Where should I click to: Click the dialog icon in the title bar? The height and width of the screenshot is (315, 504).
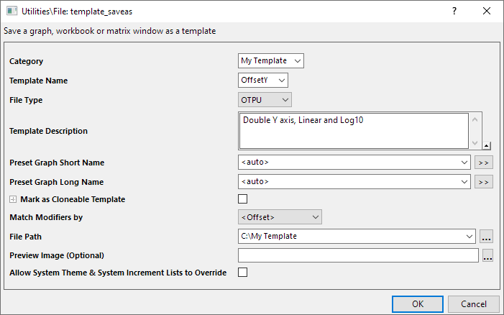pos(11,11)
